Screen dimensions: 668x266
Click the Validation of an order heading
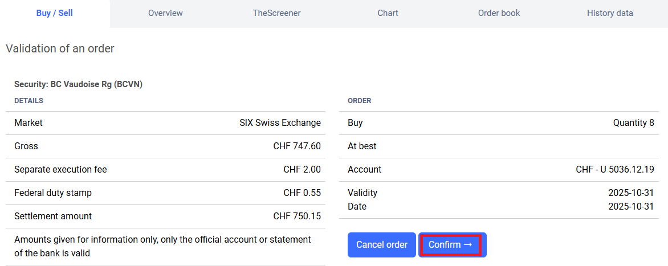60,49
